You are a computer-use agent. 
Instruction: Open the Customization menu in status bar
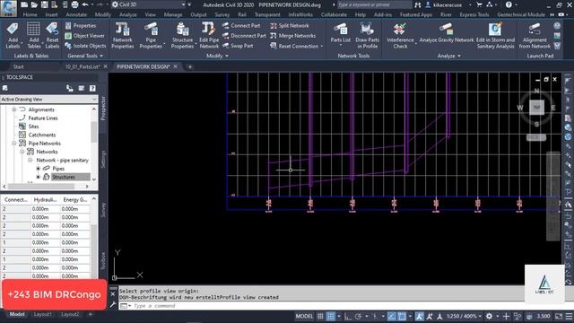point(569,316)
